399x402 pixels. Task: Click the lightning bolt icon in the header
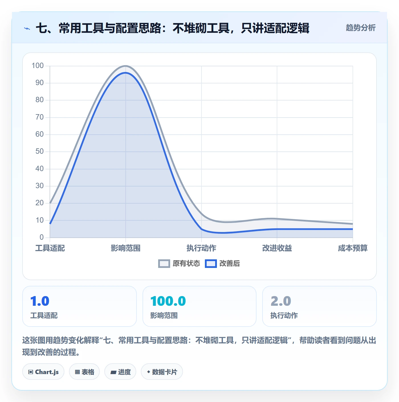(27, 28)
